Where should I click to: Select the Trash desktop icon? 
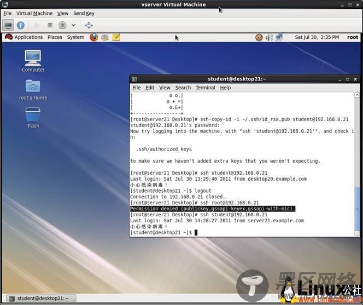[x=33, y=118]
